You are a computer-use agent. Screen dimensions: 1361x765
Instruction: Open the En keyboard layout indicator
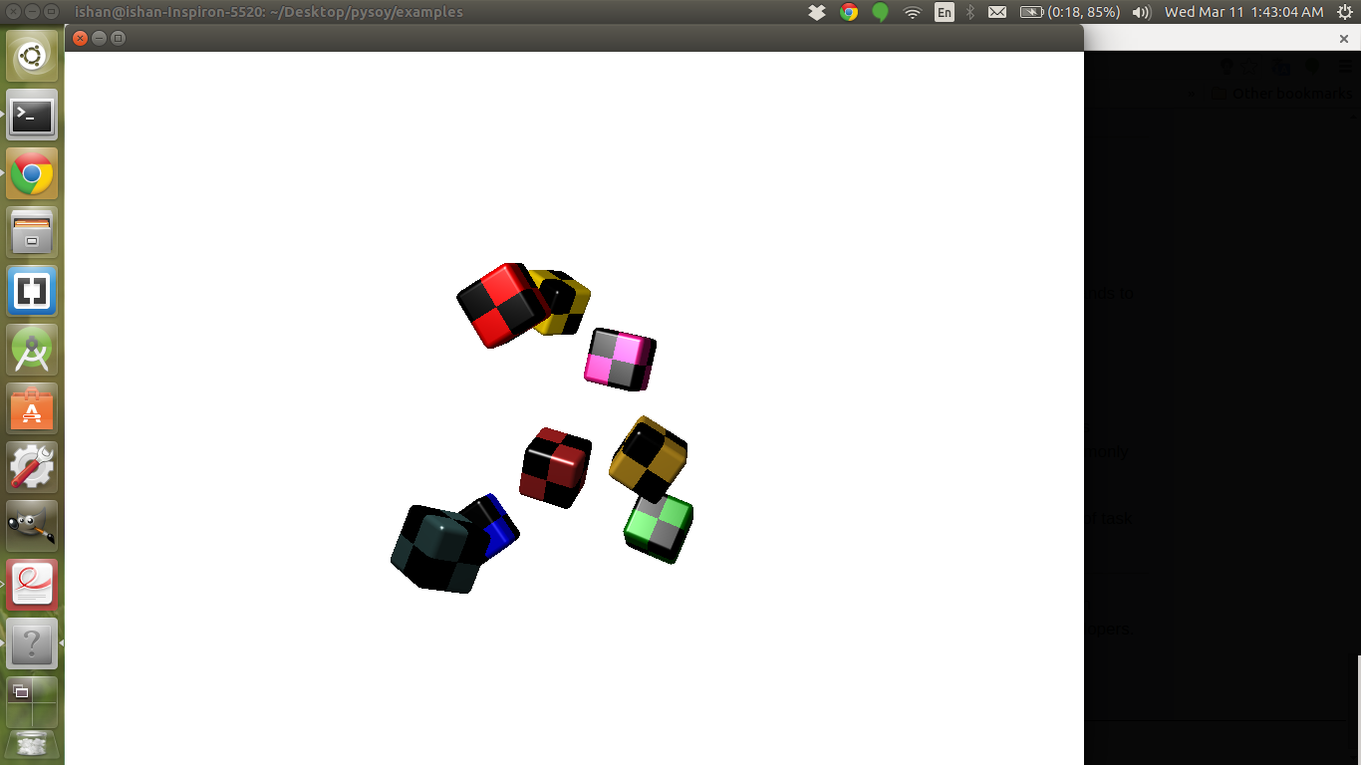945,12
